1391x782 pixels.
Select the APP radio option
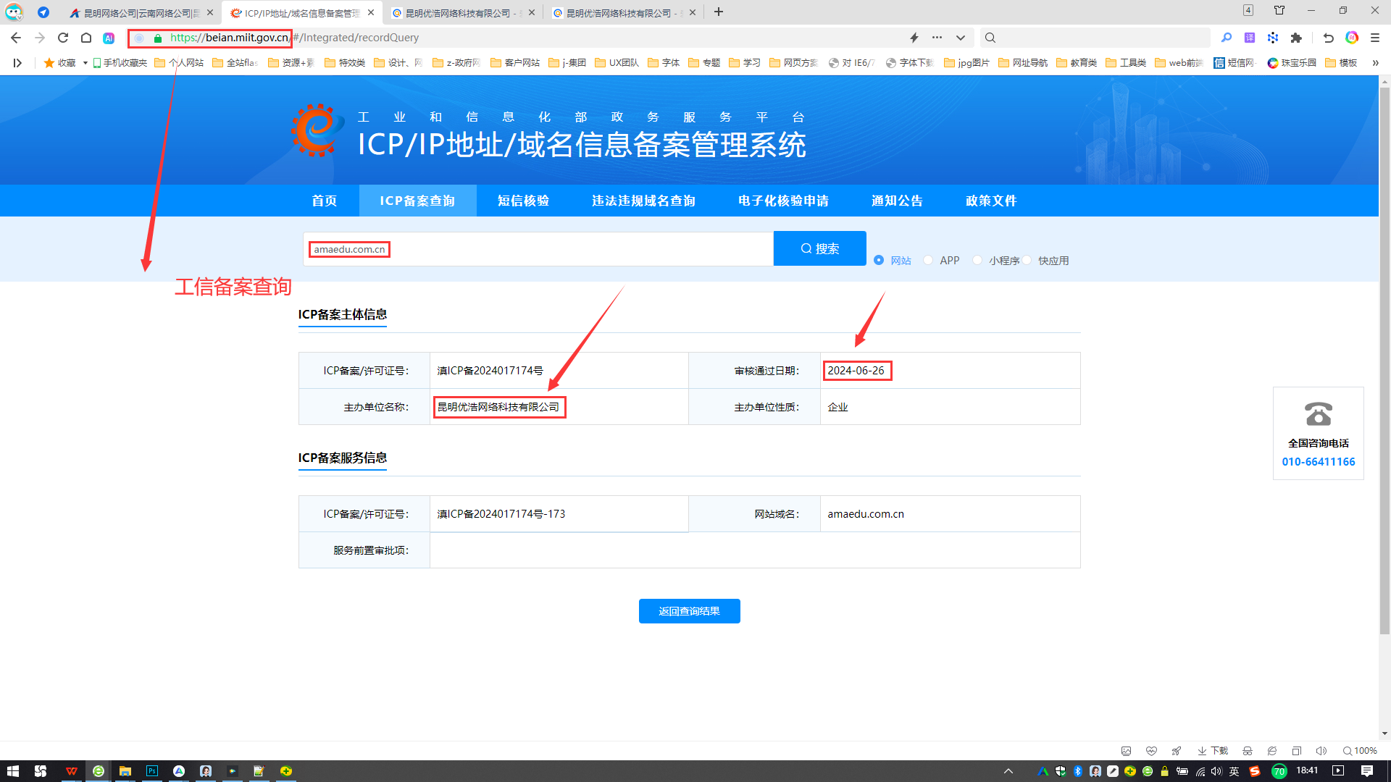tap(928, 260)
